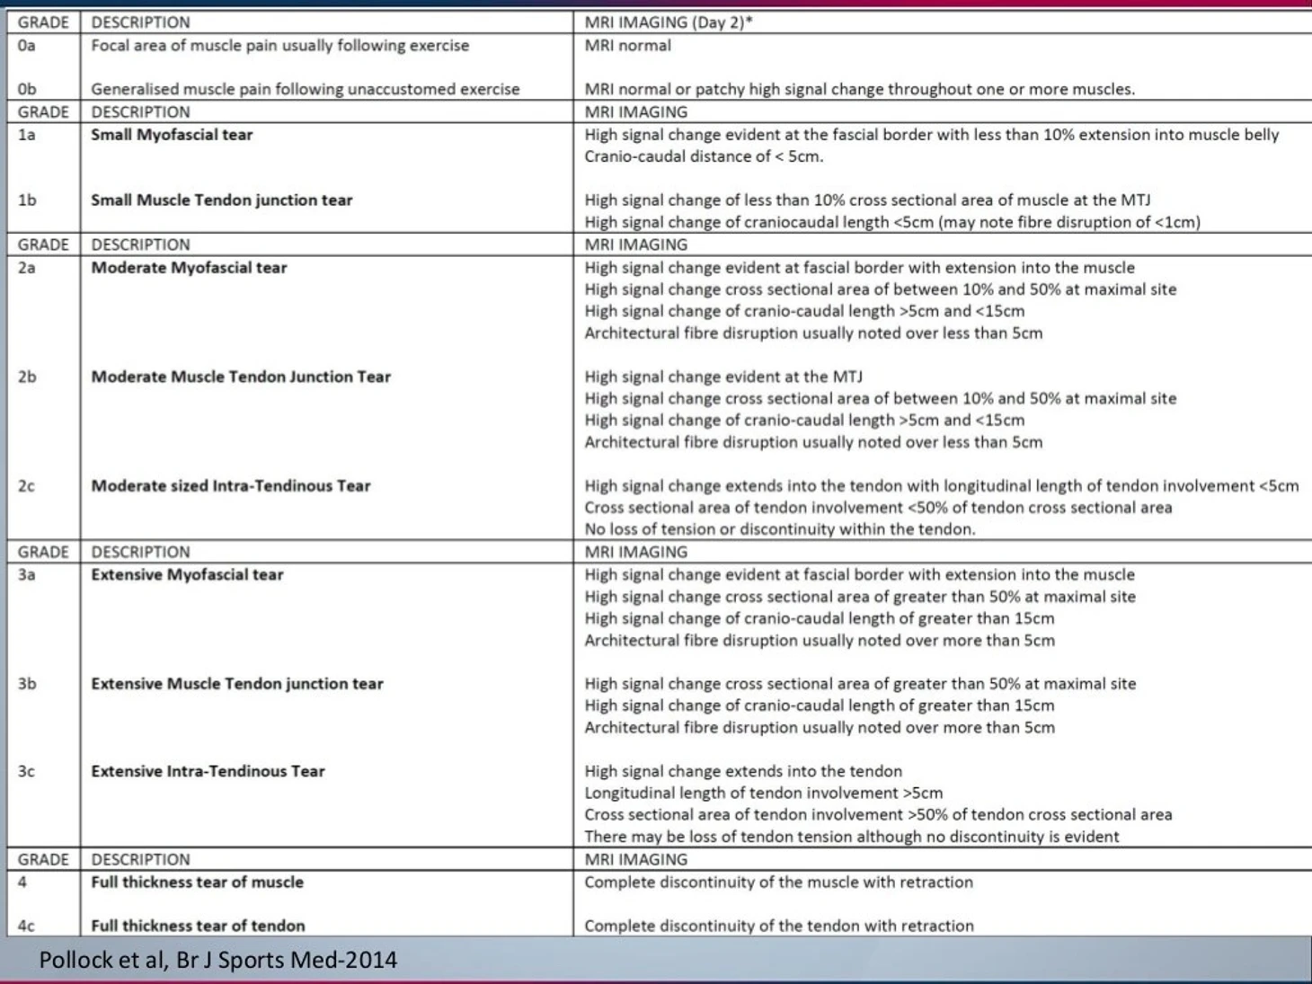Click the 'MRI IMAGING (Day 2)*' column header
The width and height of the screenshot is (1312, 984).
[668, 22]
